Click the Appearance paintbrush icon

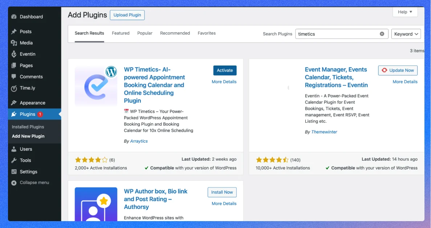click(x=14, y=103)
